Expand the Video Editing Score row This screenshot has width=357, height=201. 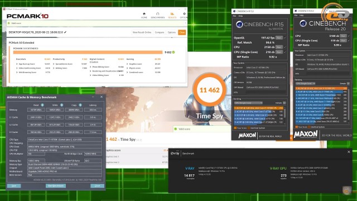point(90,75)
